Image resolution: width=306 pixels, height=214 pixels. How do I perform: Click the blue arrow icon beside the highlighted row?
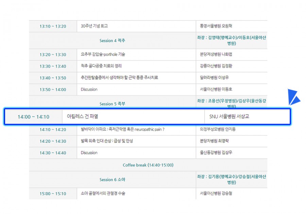coord(293,97)
